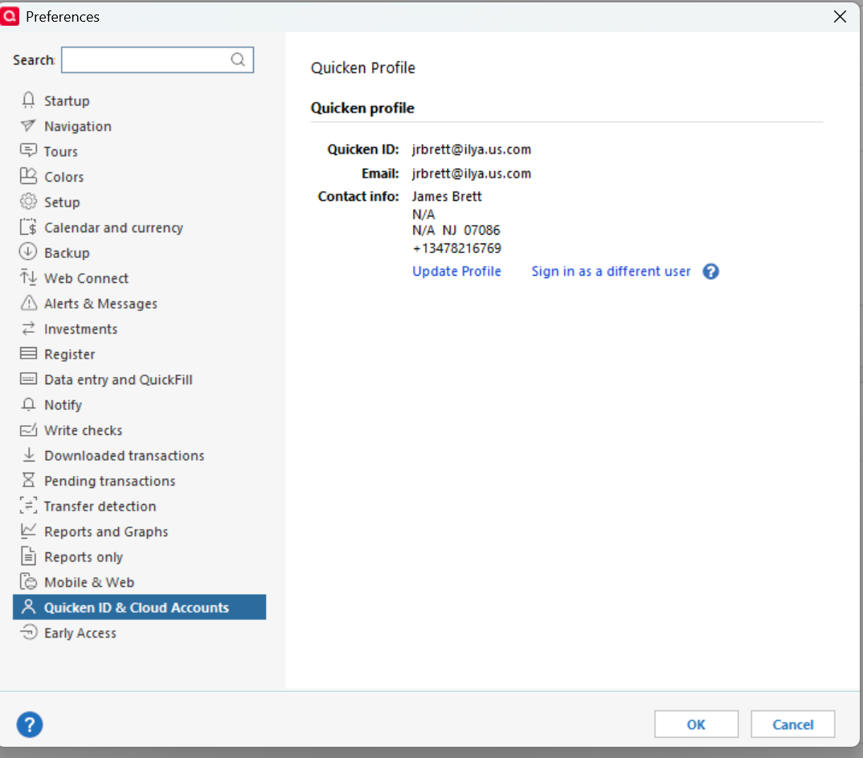Open Colors preferences
This screenshot has width=863, height=758.
63,177
